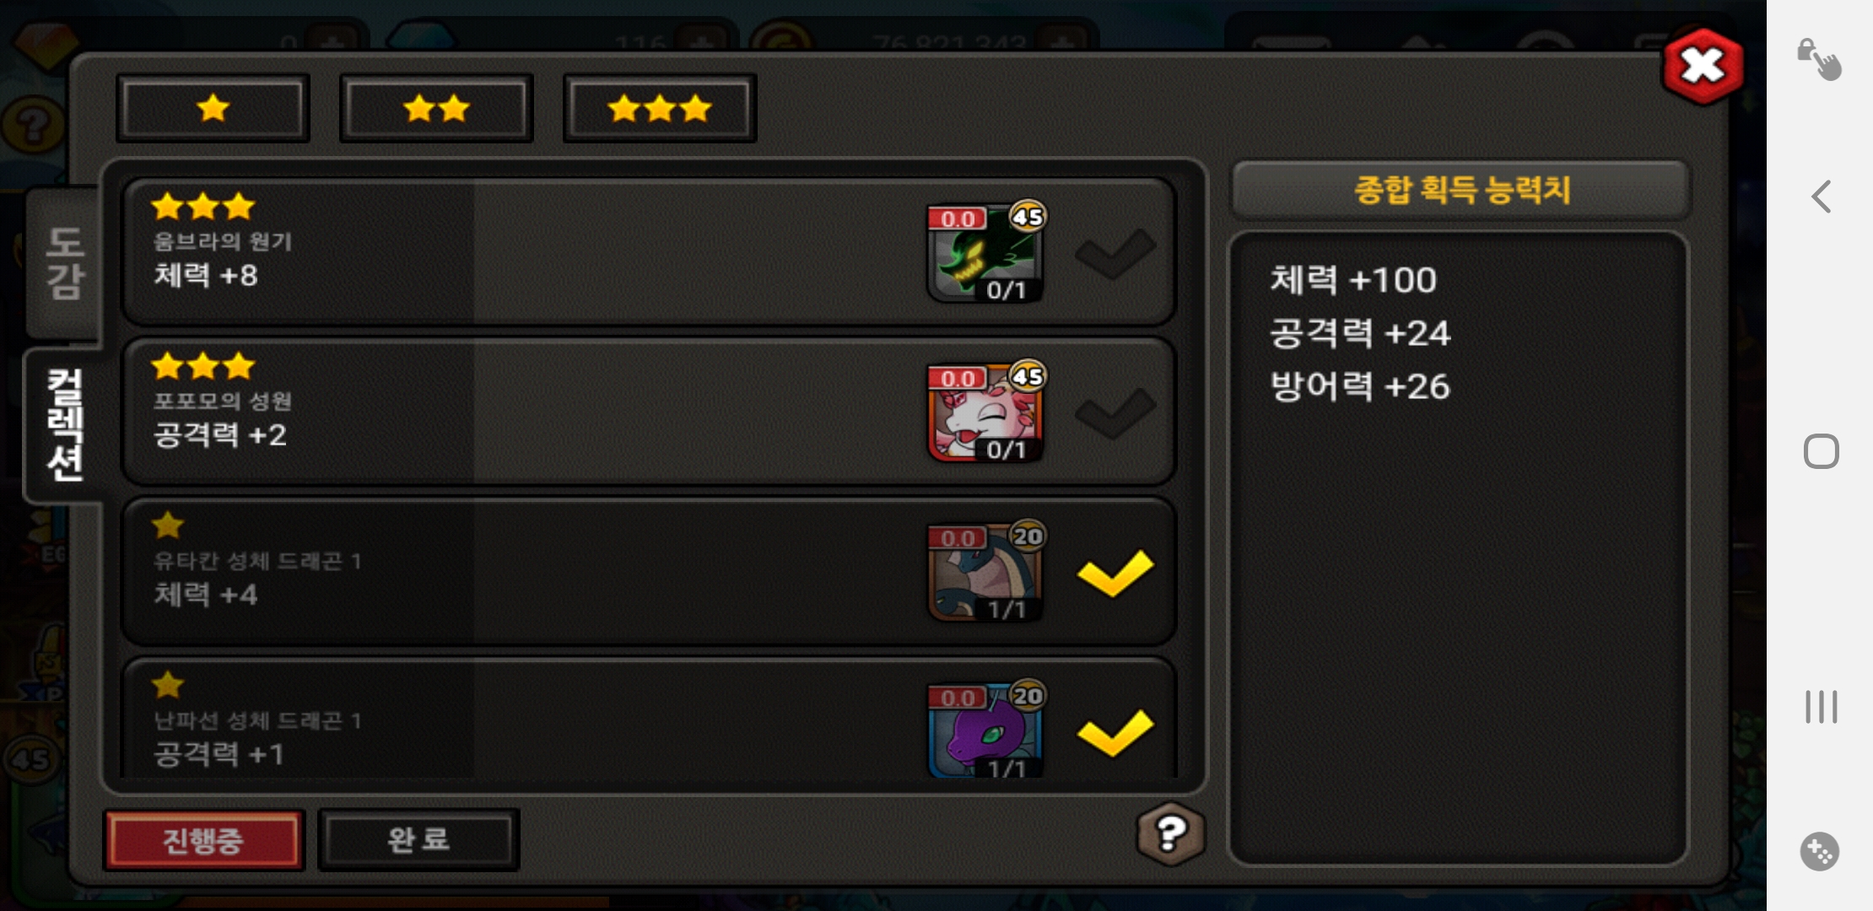Filter by three stars

coord(660,108)
